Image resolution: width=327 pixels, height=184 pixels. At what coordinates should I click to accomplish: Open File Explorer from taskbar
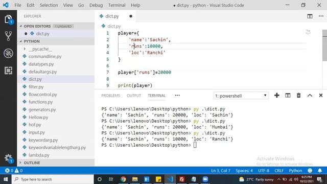coord(135,179)
